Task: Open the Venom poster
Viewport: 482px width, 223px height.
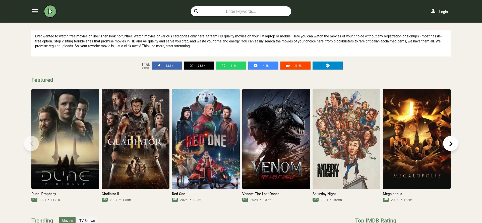Action: pos(276,139)
